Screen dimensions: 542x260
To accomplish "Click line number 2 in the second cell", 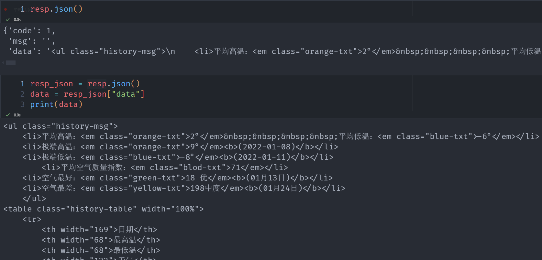I will [22, 94].
